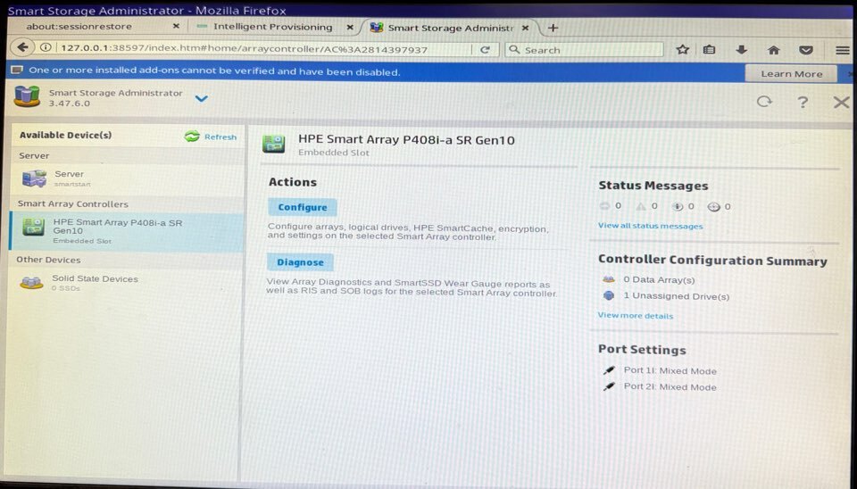Click the Port 2I: Mixed Mode text
Viewport: 857px width, 489px height.
tap(670, 387)
